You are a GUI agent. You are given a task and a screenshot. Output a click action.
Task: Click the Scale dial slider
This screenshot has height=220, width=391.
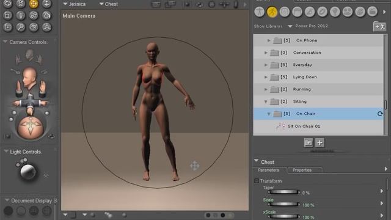click(283, 204)
